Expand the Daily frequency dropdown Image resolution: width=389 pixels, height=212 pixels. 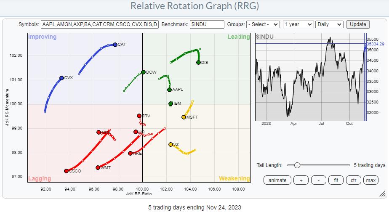pyautogui.click(x=329, y=24)
